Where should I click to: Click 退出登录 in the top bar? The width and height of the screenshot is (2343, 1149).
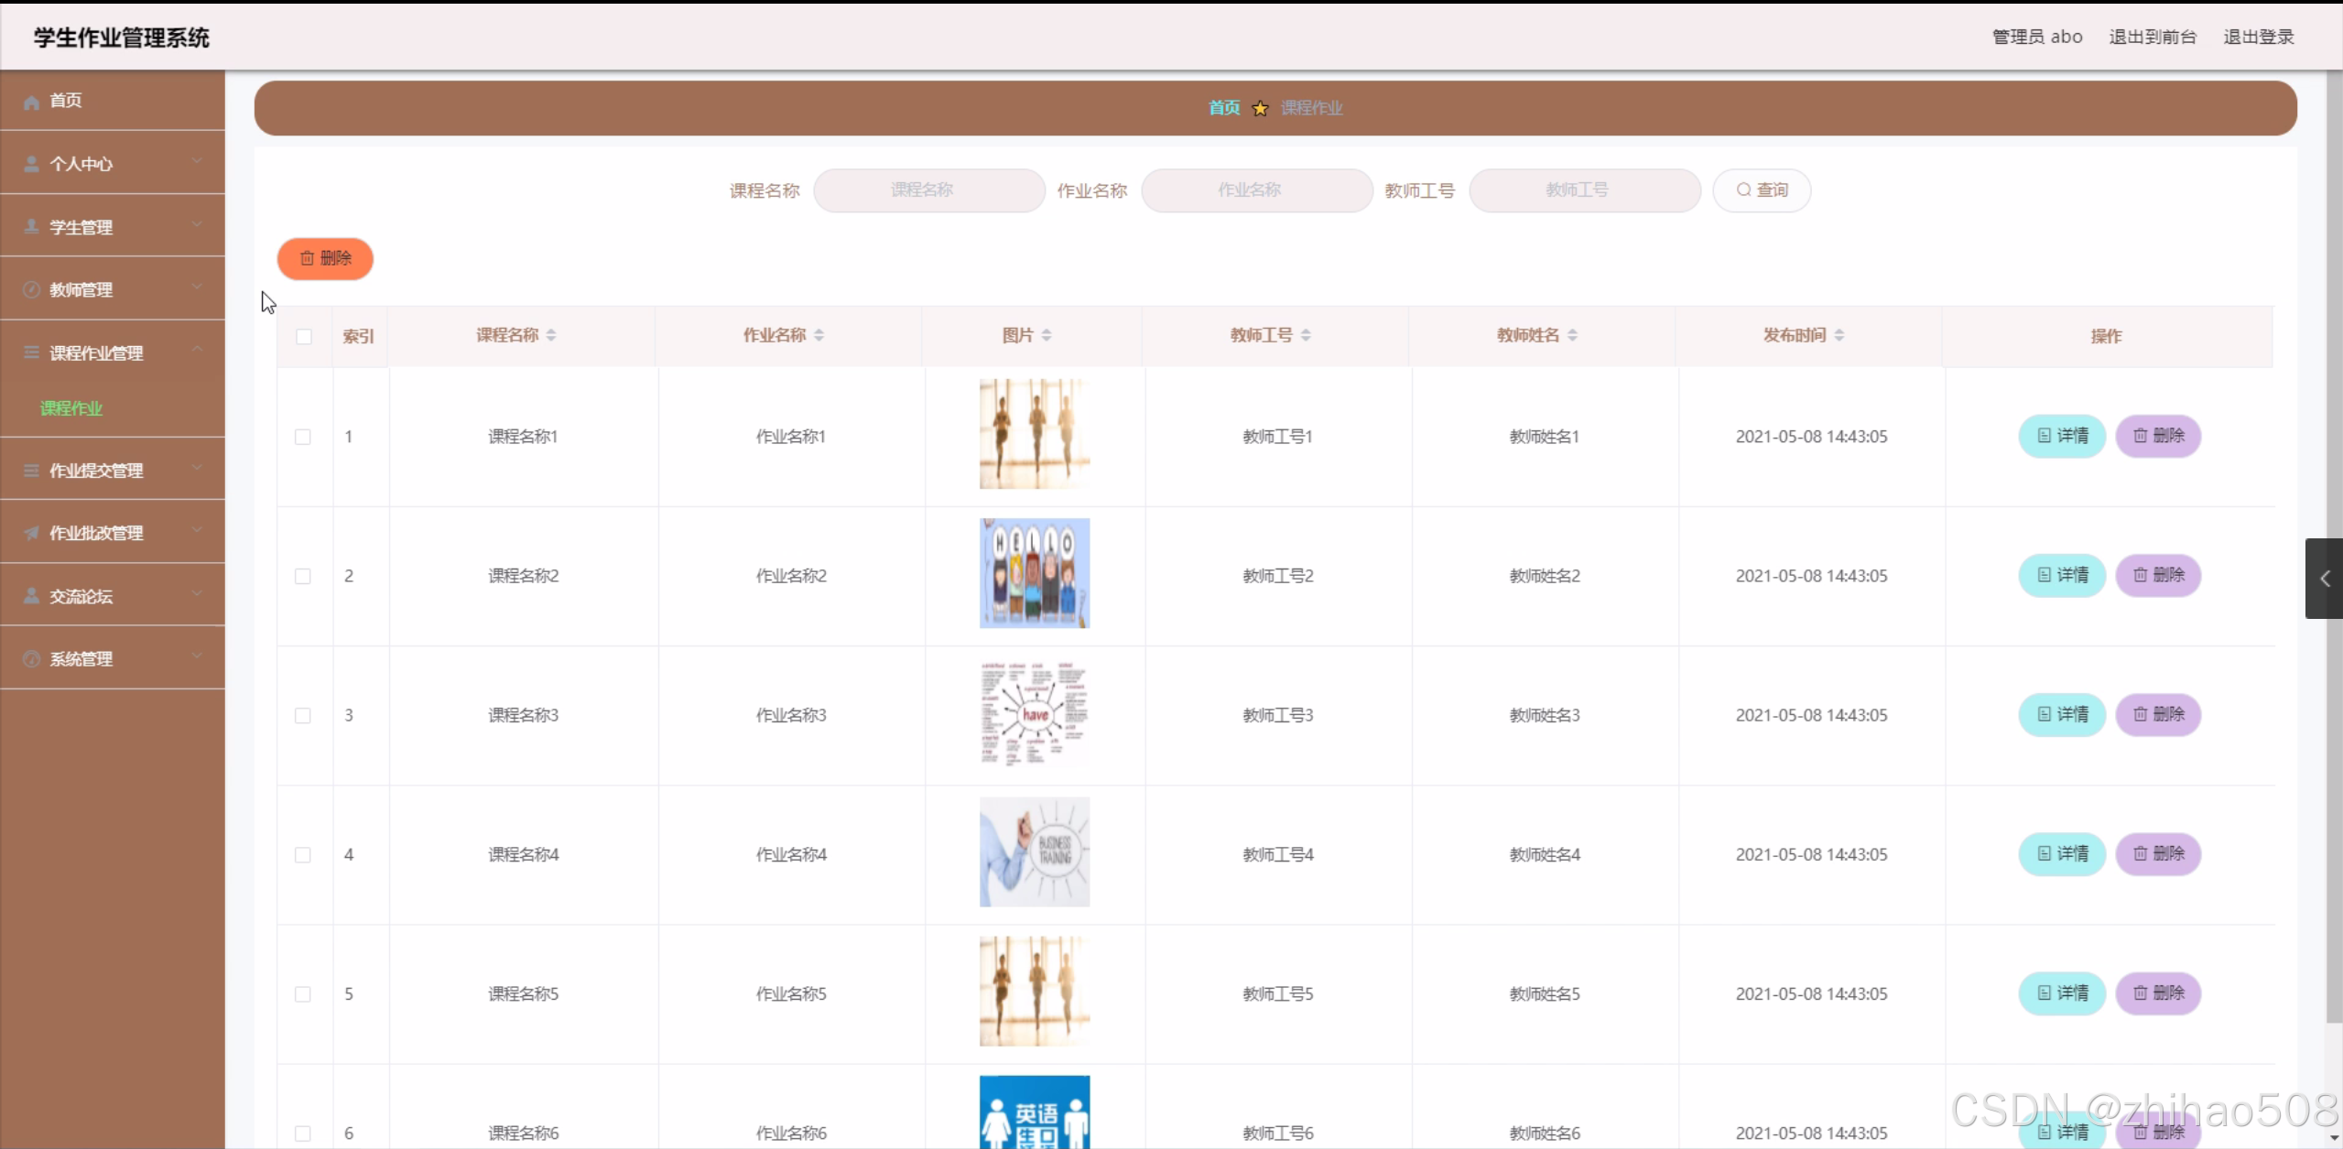[2258, 38]
